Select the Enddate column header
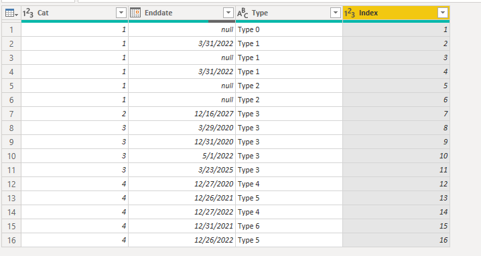 182,13
